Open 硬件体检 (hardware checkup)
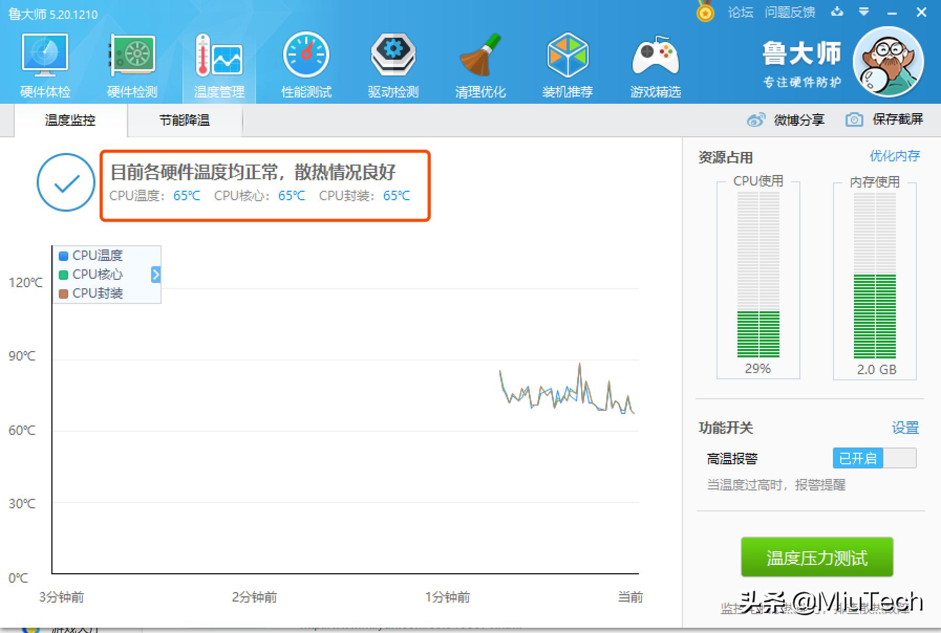This screenshot has height=633, width=941. 45,63
